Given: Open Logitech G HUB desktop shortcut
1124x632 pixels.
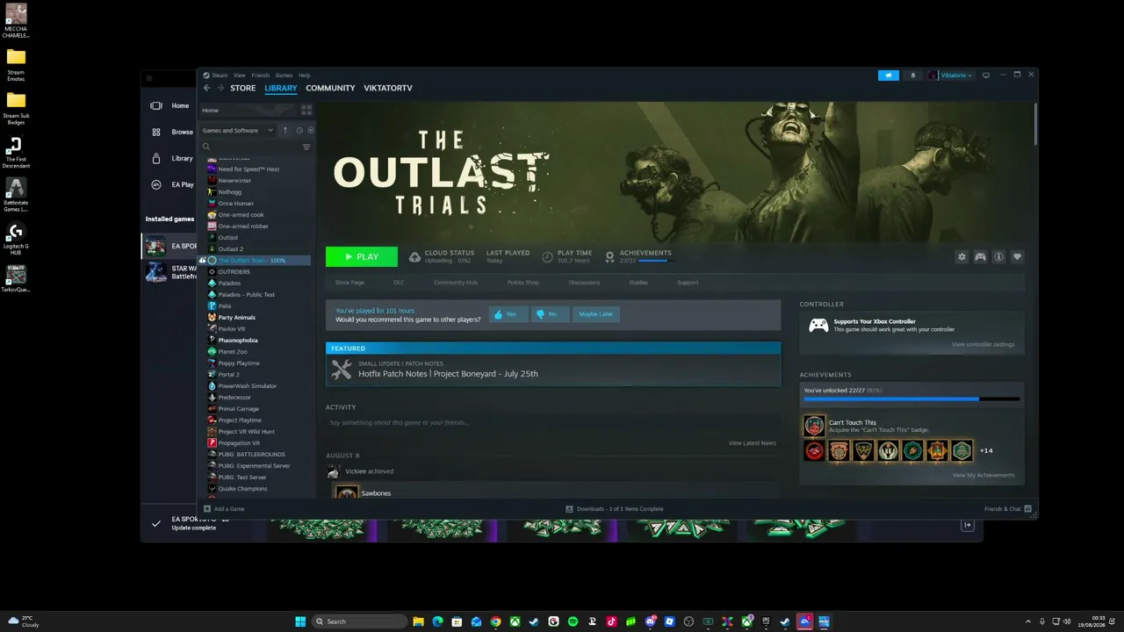Looking at the screenshot, I should [16, 239].
